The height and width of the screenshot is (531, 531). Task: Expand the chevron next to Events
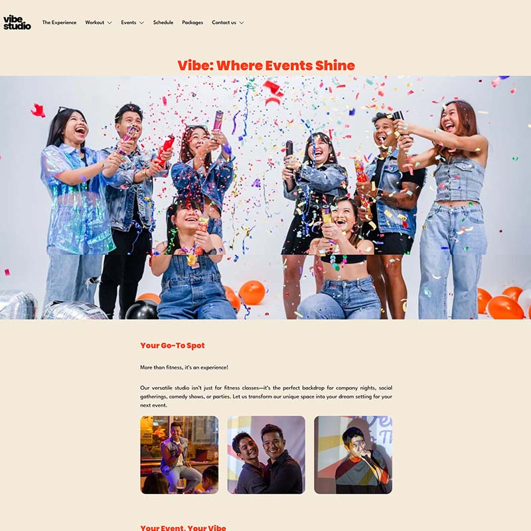[x=141, y=23]
